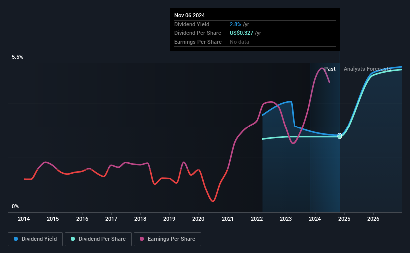Click the Past label on the chart
This screenshot has width=410, height=253.
point(330,69)
